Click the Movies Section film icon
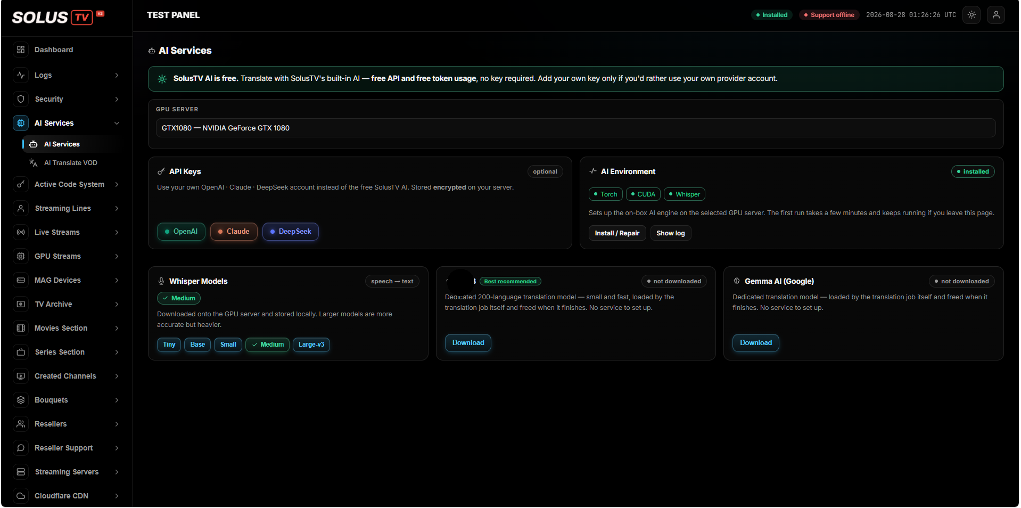Image resolution: width=1021 pixels, height=508 pixels. (21, 328)
